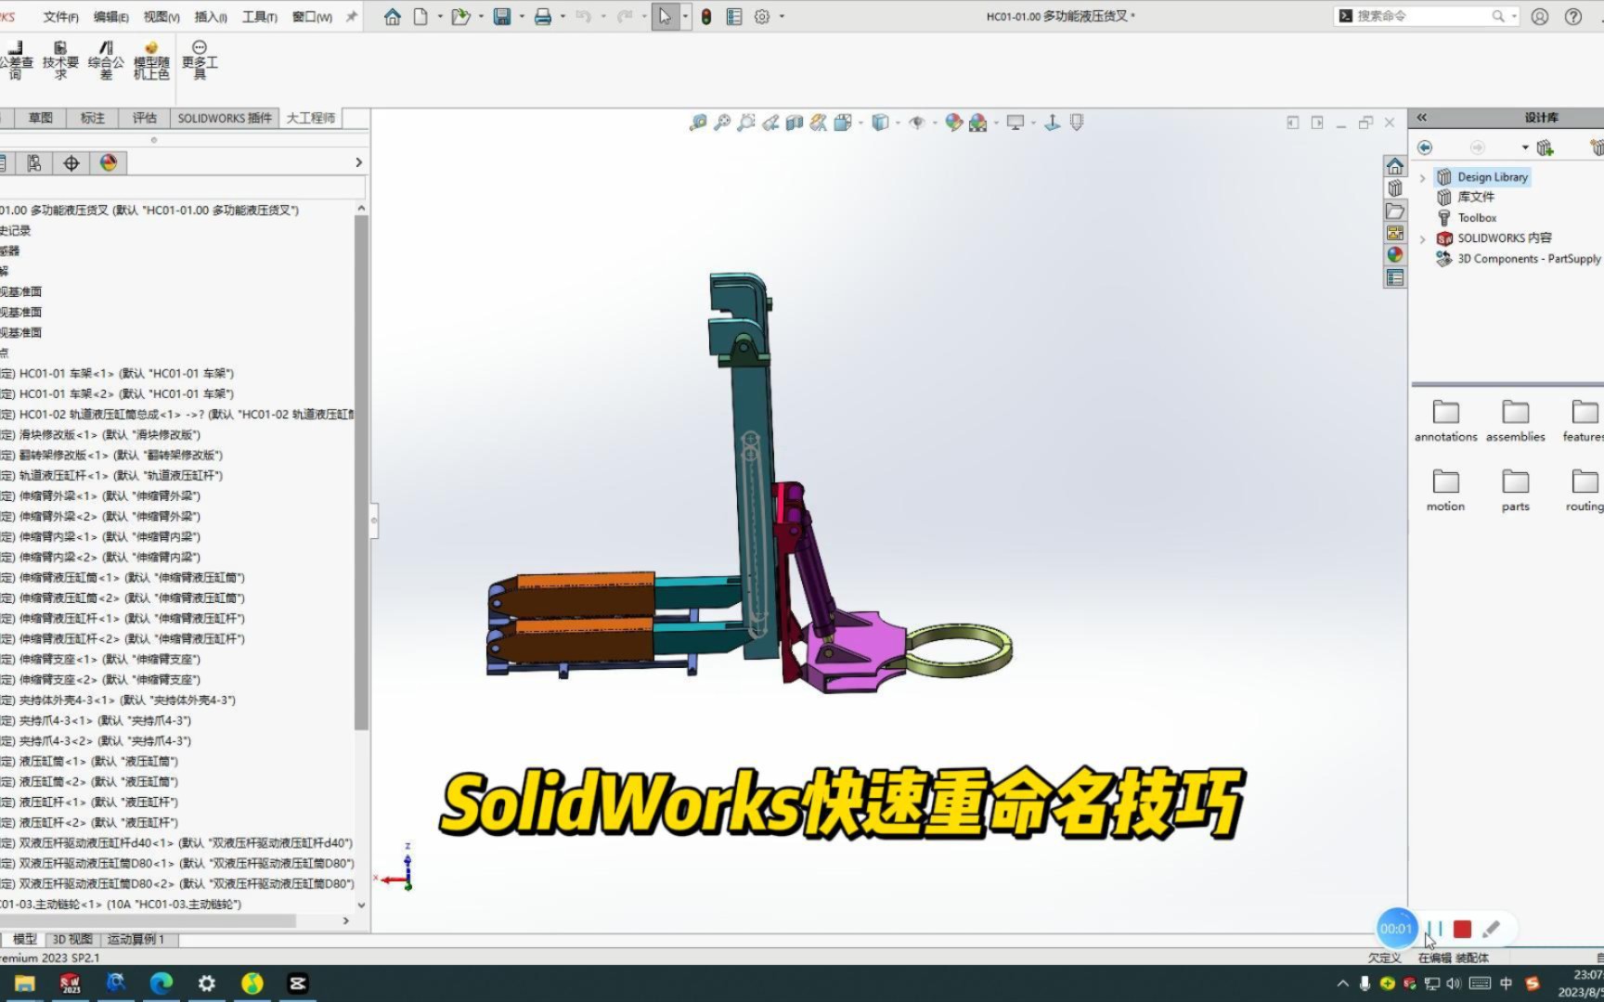The width and height of the screenshot is (1604, 1002).
Task: Expand the Design Library tree node
Action: pos(1422,177)
